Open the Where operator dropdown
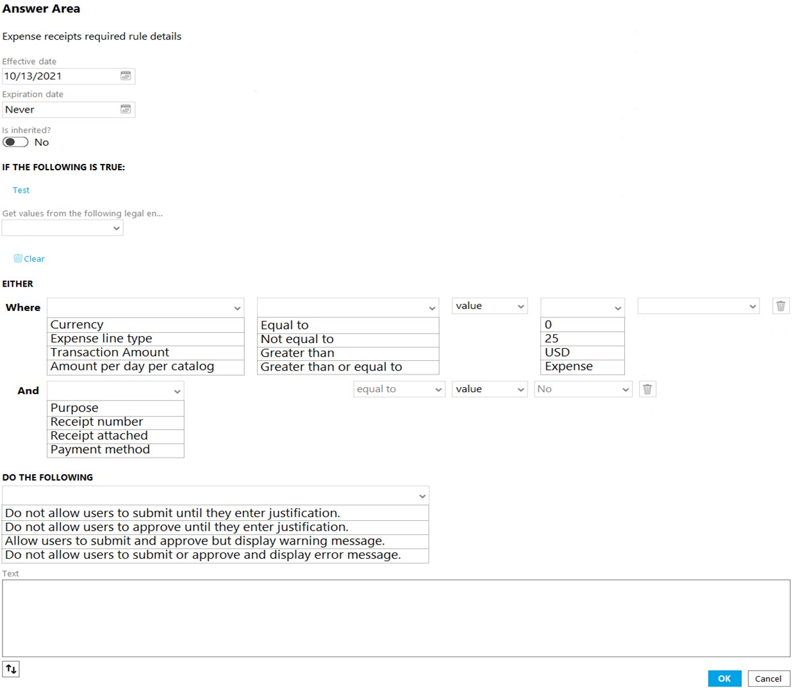 348,307
